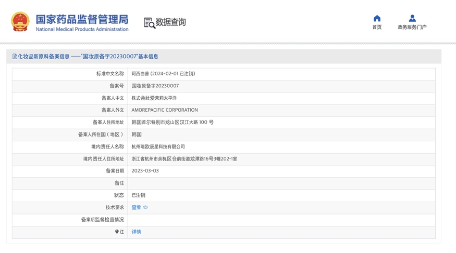This screenshot has height=253, width=456.
Task: Click 国家药品监督管理局 site title
Action: tap(82, 19)
